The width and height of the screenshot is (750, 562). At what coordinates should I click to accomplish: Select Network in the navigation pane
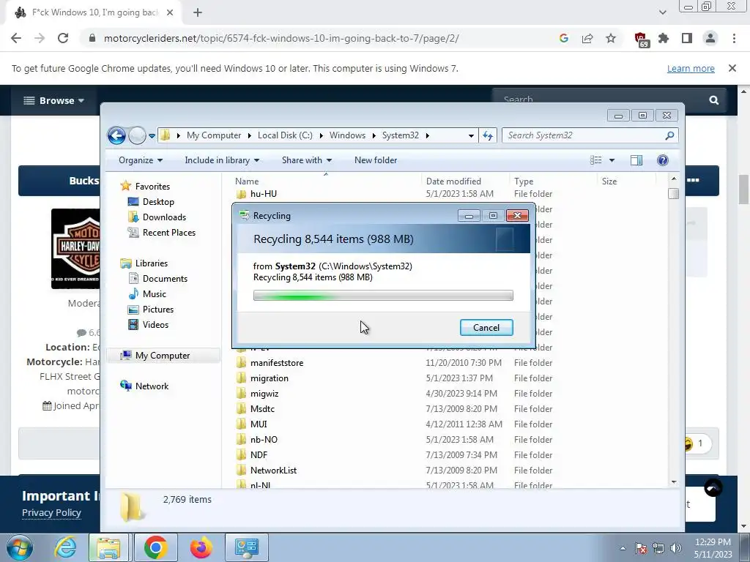152,386
